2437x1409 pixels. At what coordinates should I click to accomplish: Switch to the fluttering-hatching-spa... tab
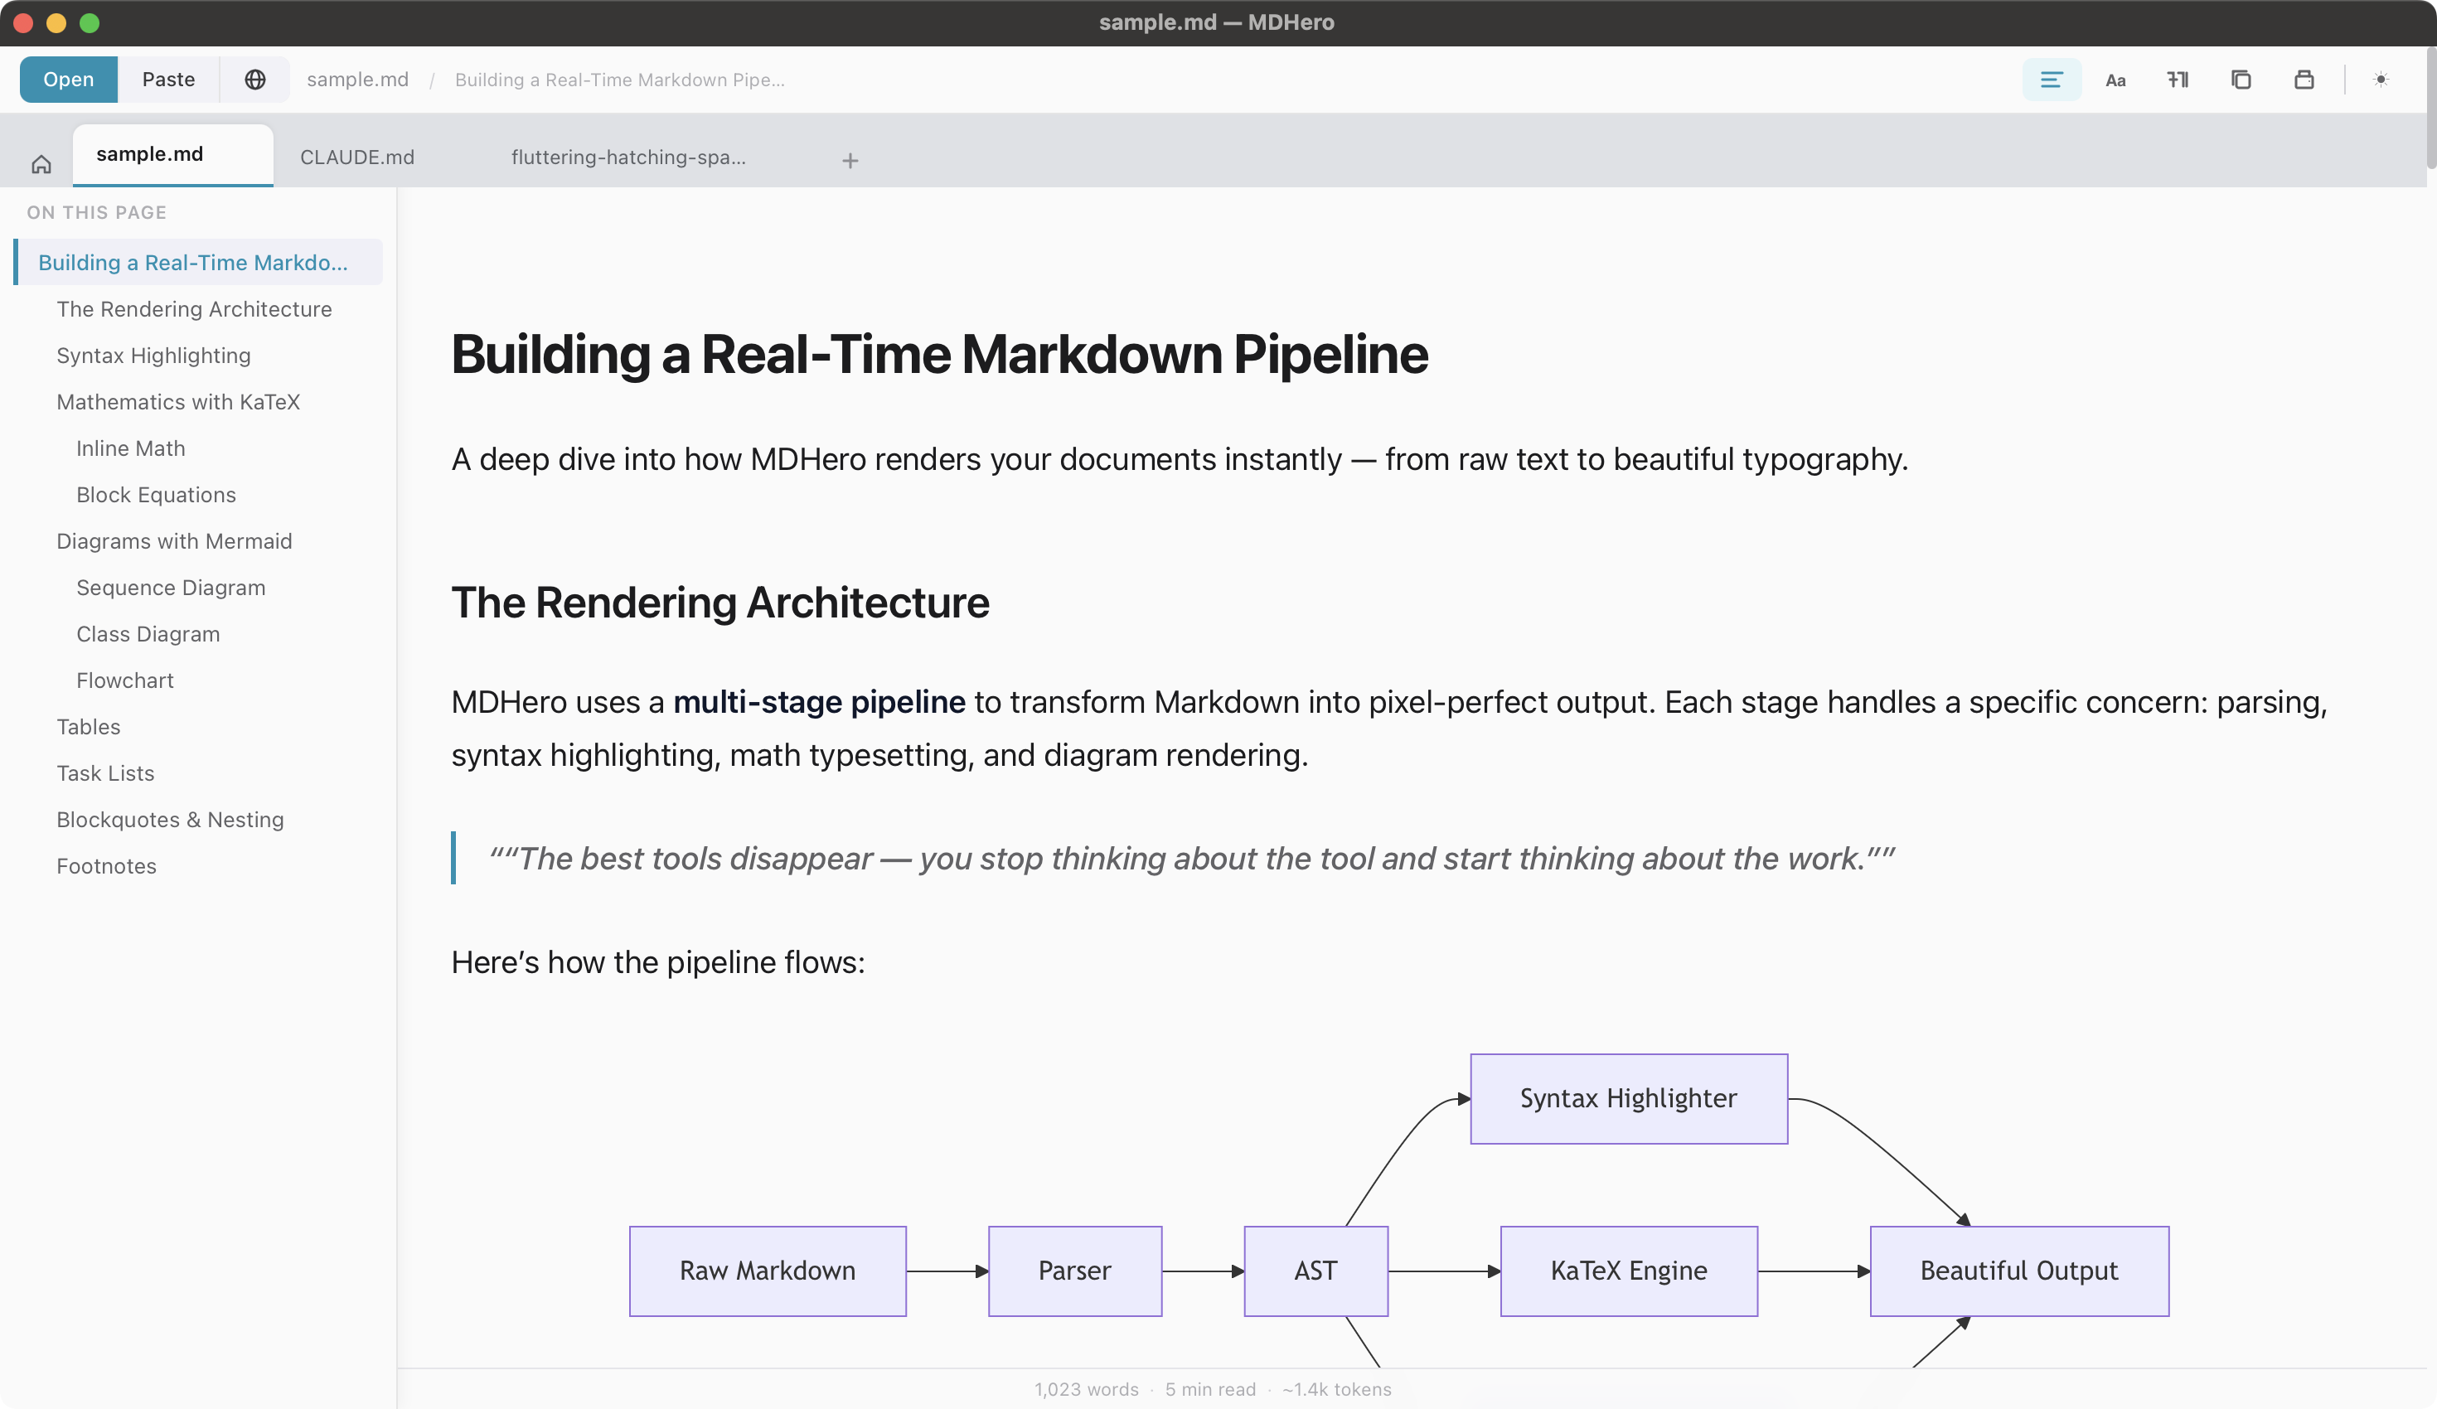tap(627, 157)
